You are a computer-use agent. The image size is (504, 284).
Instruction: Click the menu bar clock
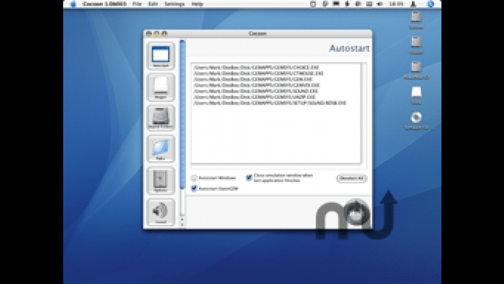coord(396,4)
